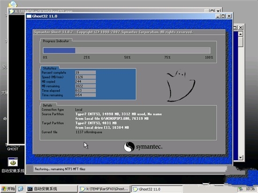The image size is (258, 193).
Task: Click the background window's vertical scrollbar thumb
Action: (x=241, y=42)
